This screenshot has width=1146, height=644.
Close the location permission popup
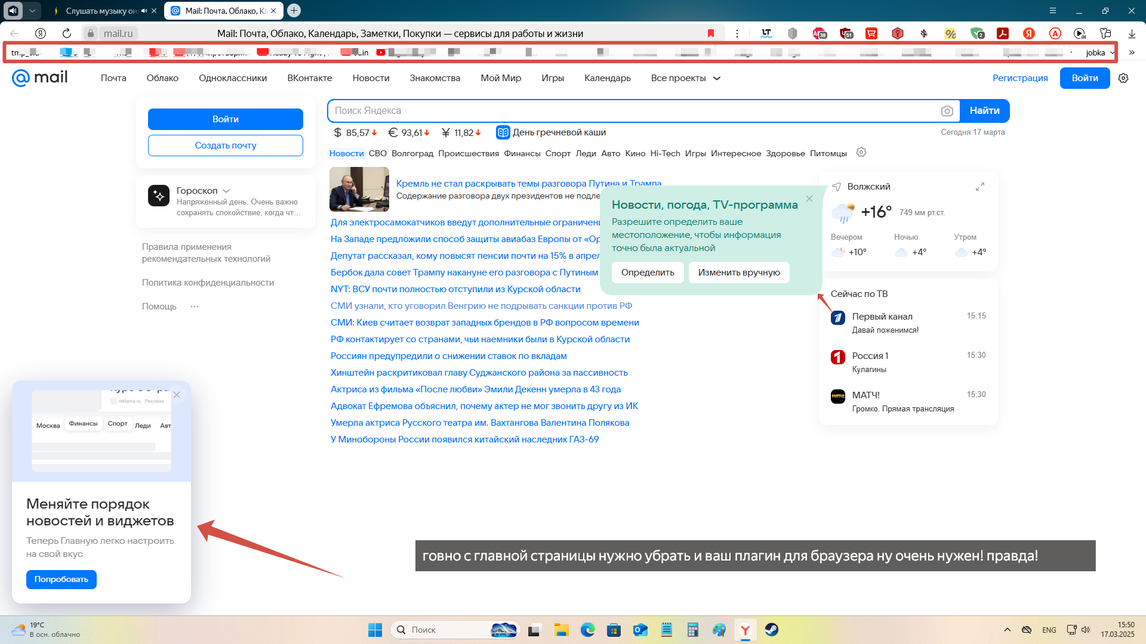pos(809,199)
